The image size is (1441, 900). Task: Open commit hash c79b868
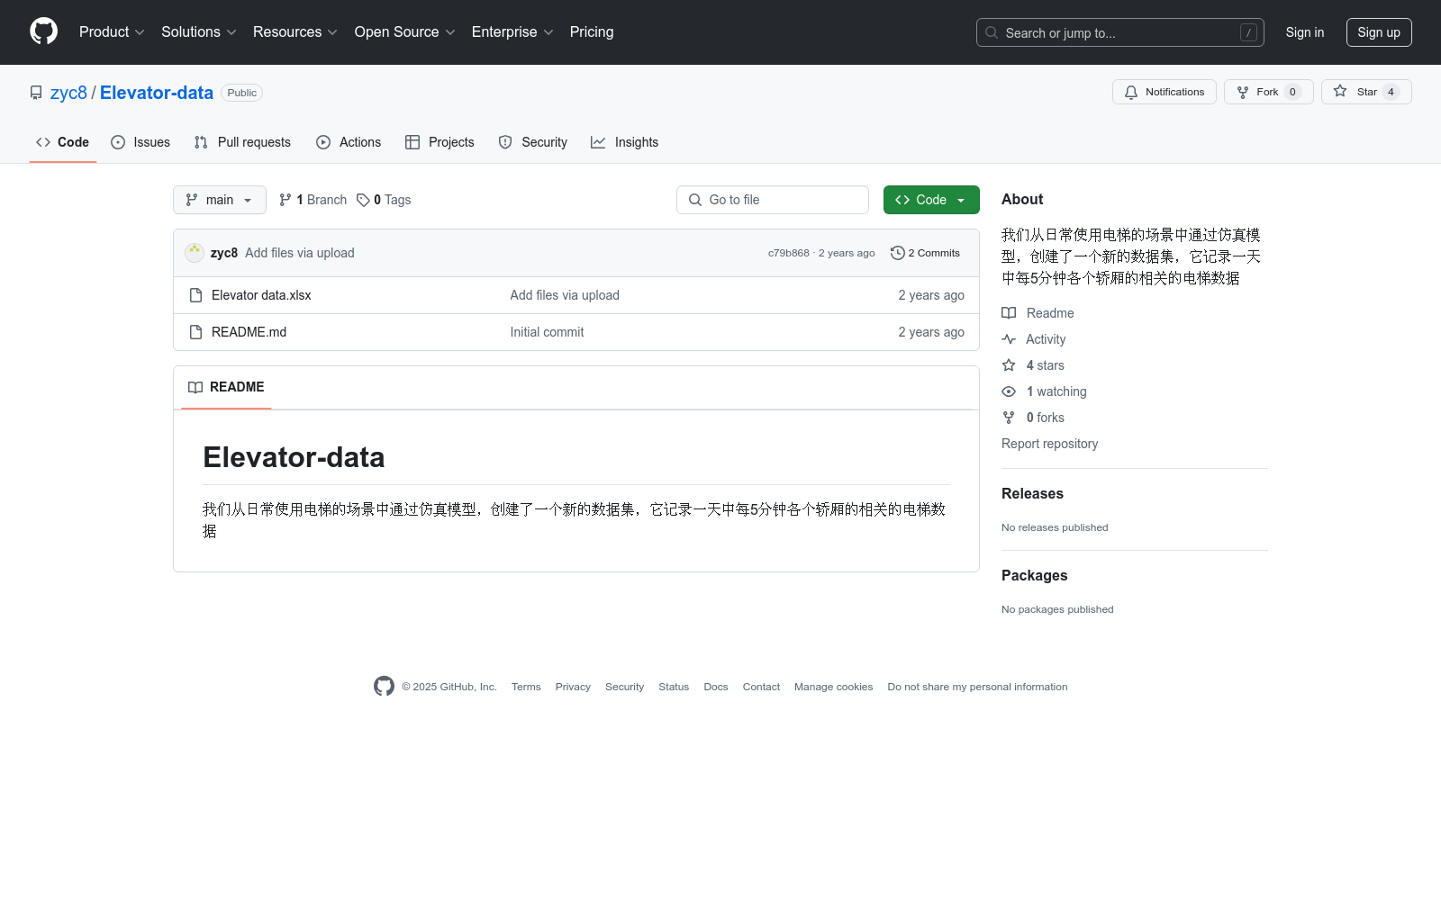(789, 253)
